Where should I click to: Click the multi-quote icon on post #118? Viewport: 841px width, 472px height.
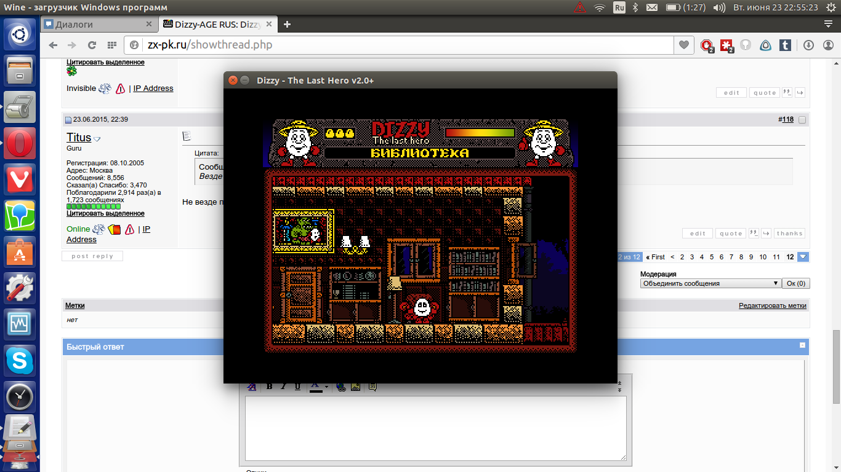click(753, 234)
